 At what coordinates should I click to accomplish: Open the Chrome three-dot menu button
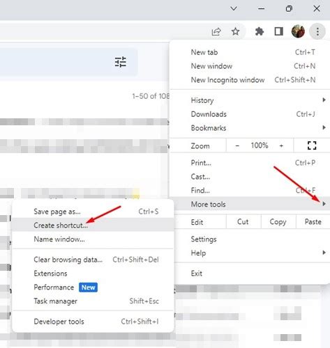pyautogui.click(x=317, y=31)
